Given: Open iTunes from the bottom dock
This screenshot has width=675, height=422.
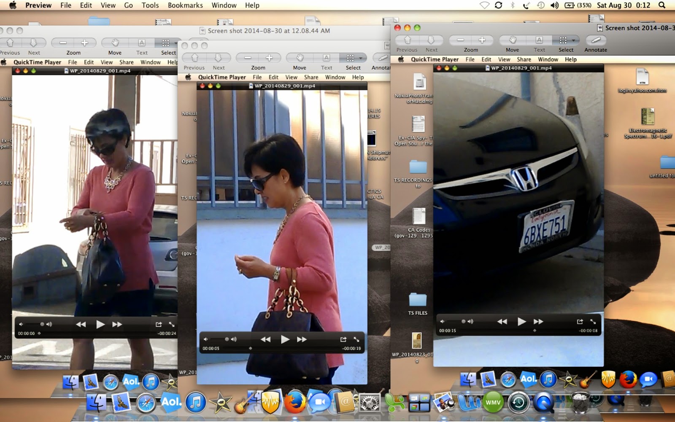Looking at the screenshot, I should [x=196, y=402].
